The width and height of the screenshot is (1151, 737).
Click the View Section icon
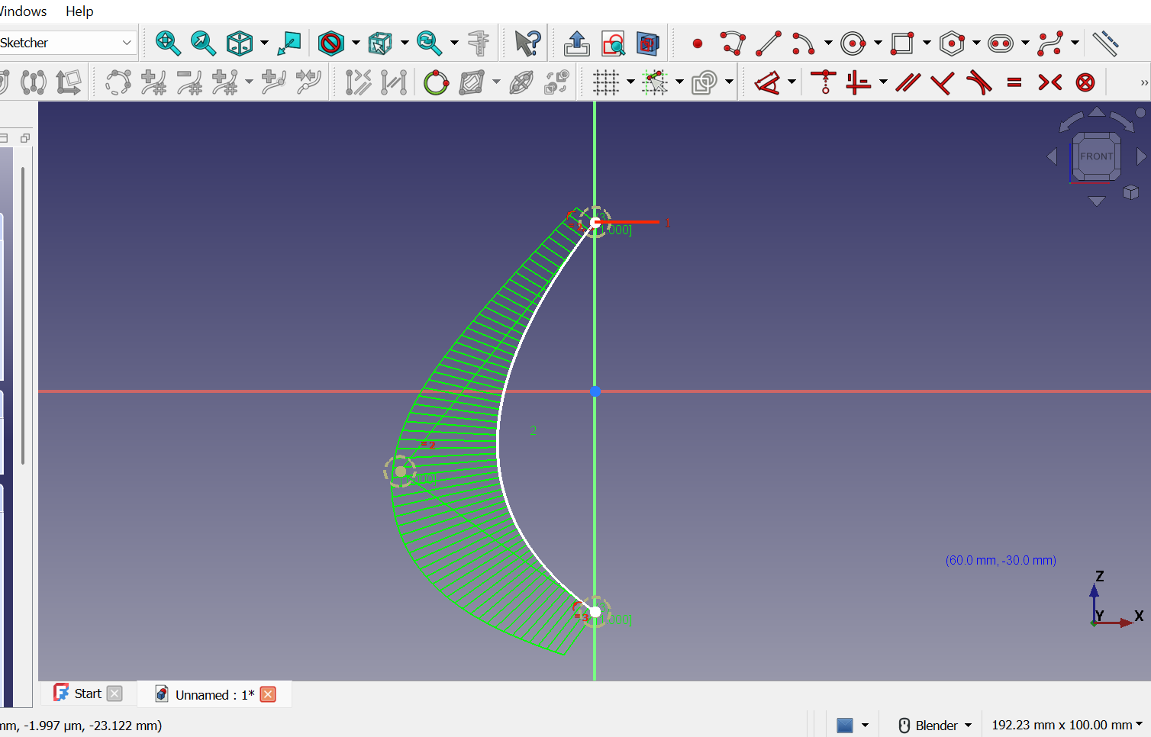648,43
